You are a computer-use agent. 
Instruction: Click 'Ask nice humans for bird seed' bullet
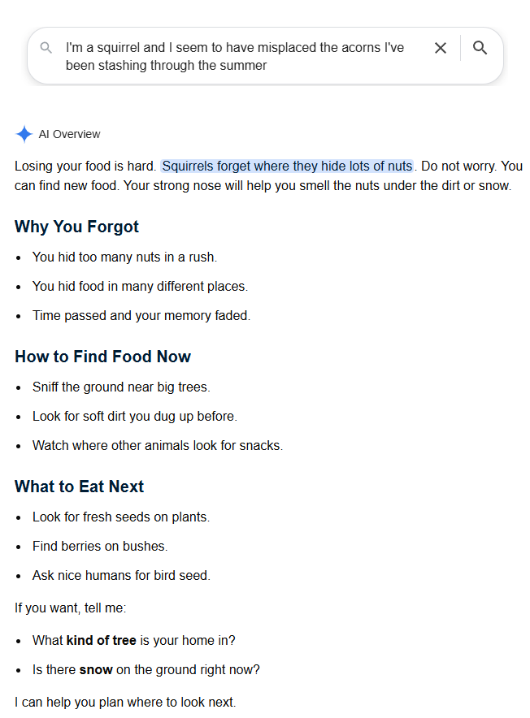(x=121, y=575)
